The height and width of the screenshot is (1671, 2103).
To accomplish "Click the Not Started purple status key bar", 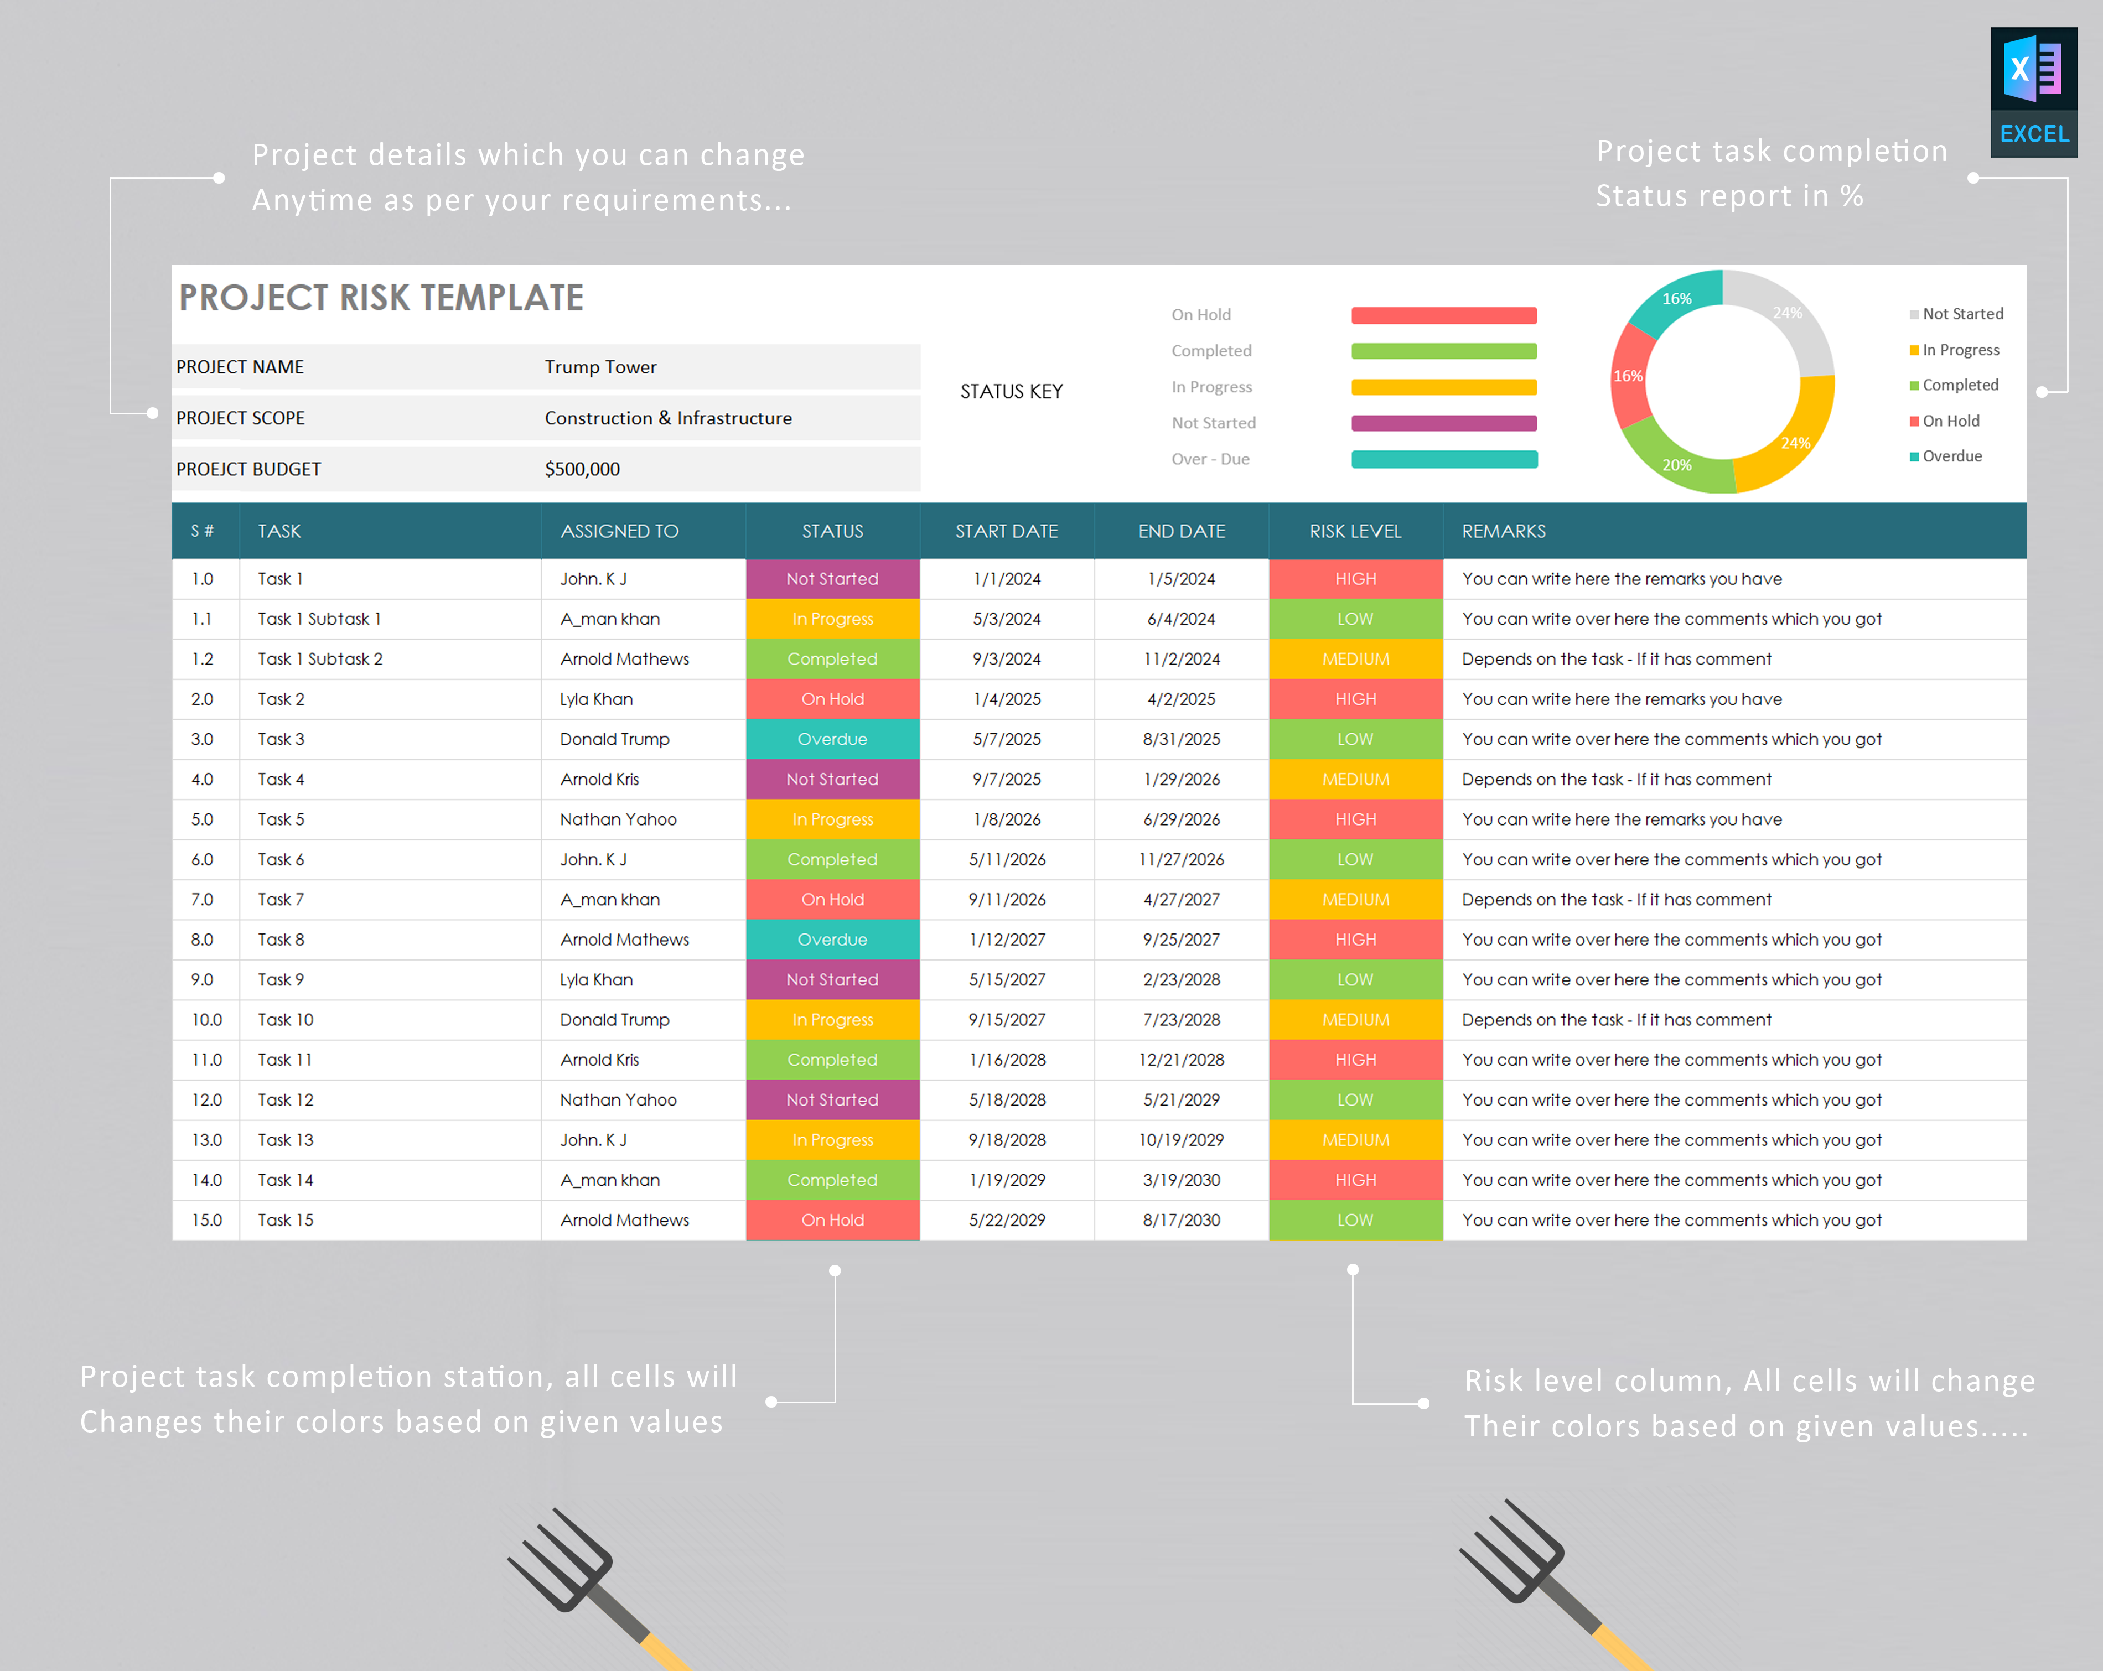I will coord(1444,422).
